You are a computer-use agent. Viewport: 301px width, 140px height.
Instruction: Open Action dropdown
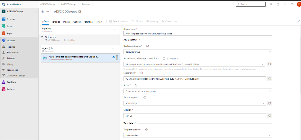pyautogui.click(x=198, y=91)
